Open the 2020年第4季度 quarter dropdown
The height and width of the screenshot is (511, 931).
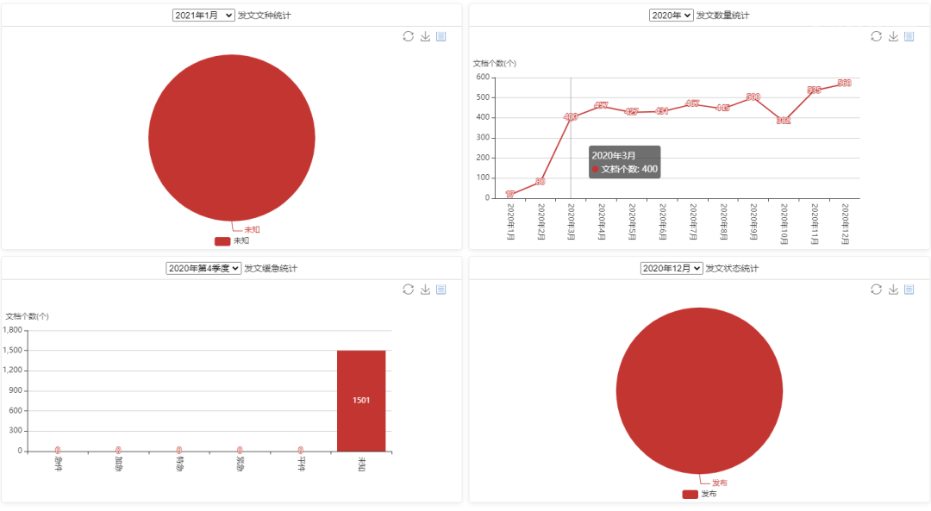[203, 269]
